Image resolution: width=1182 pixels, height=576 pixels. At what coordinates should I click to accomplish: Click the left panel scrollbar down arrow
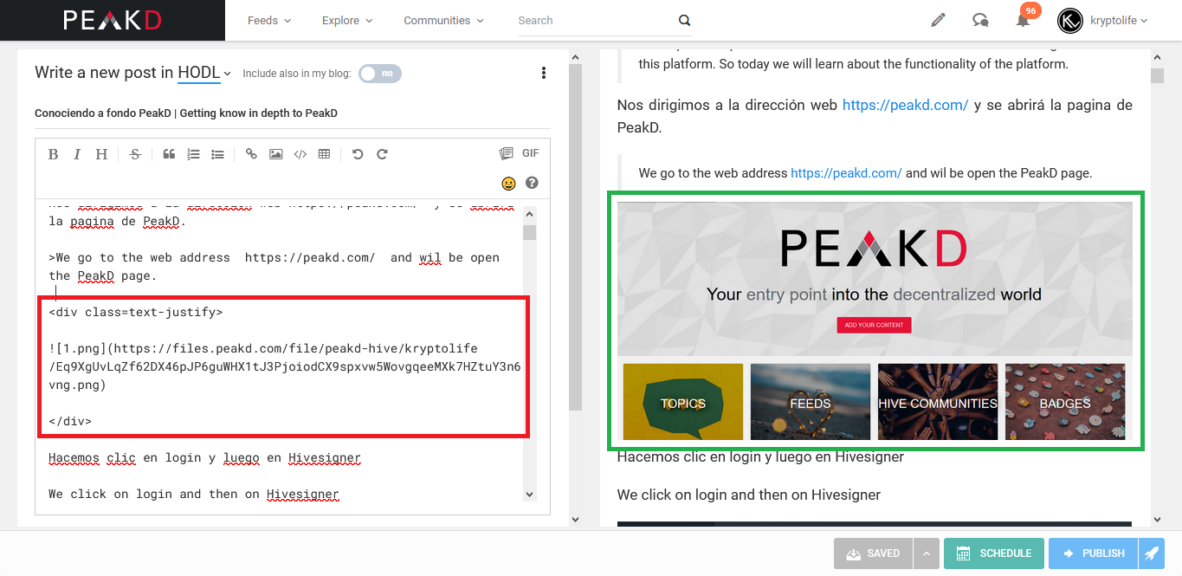pyautogui.click(x=575, y=520)
